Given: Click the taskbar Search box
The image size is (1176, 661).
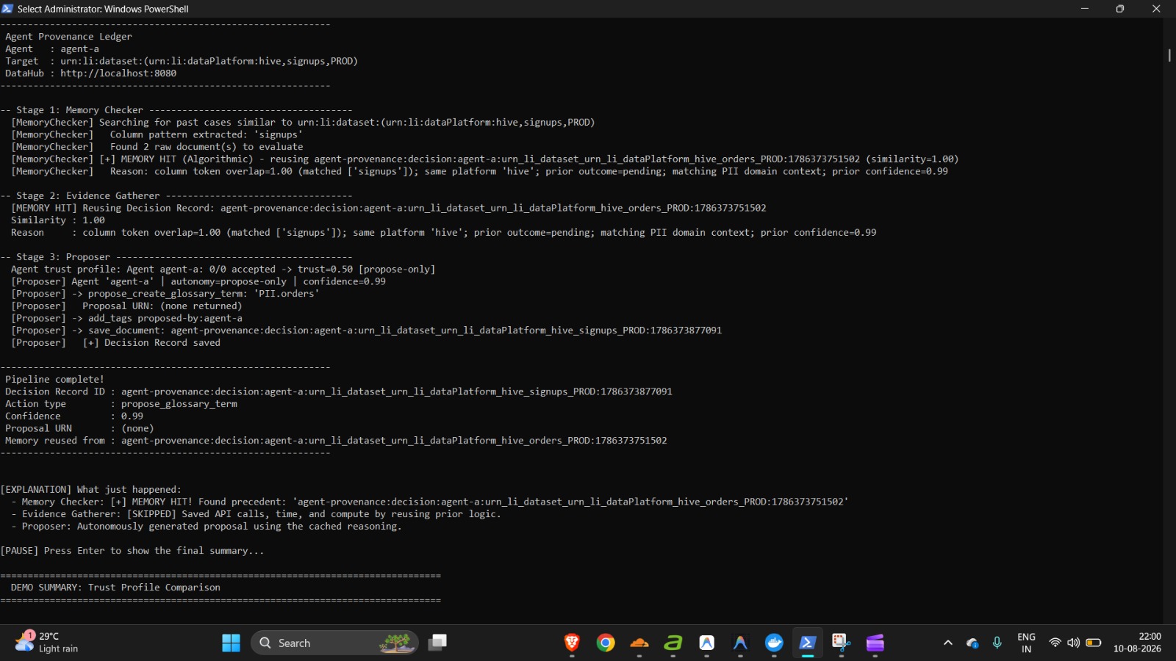Looking at the screenshot, I should 334,643.
